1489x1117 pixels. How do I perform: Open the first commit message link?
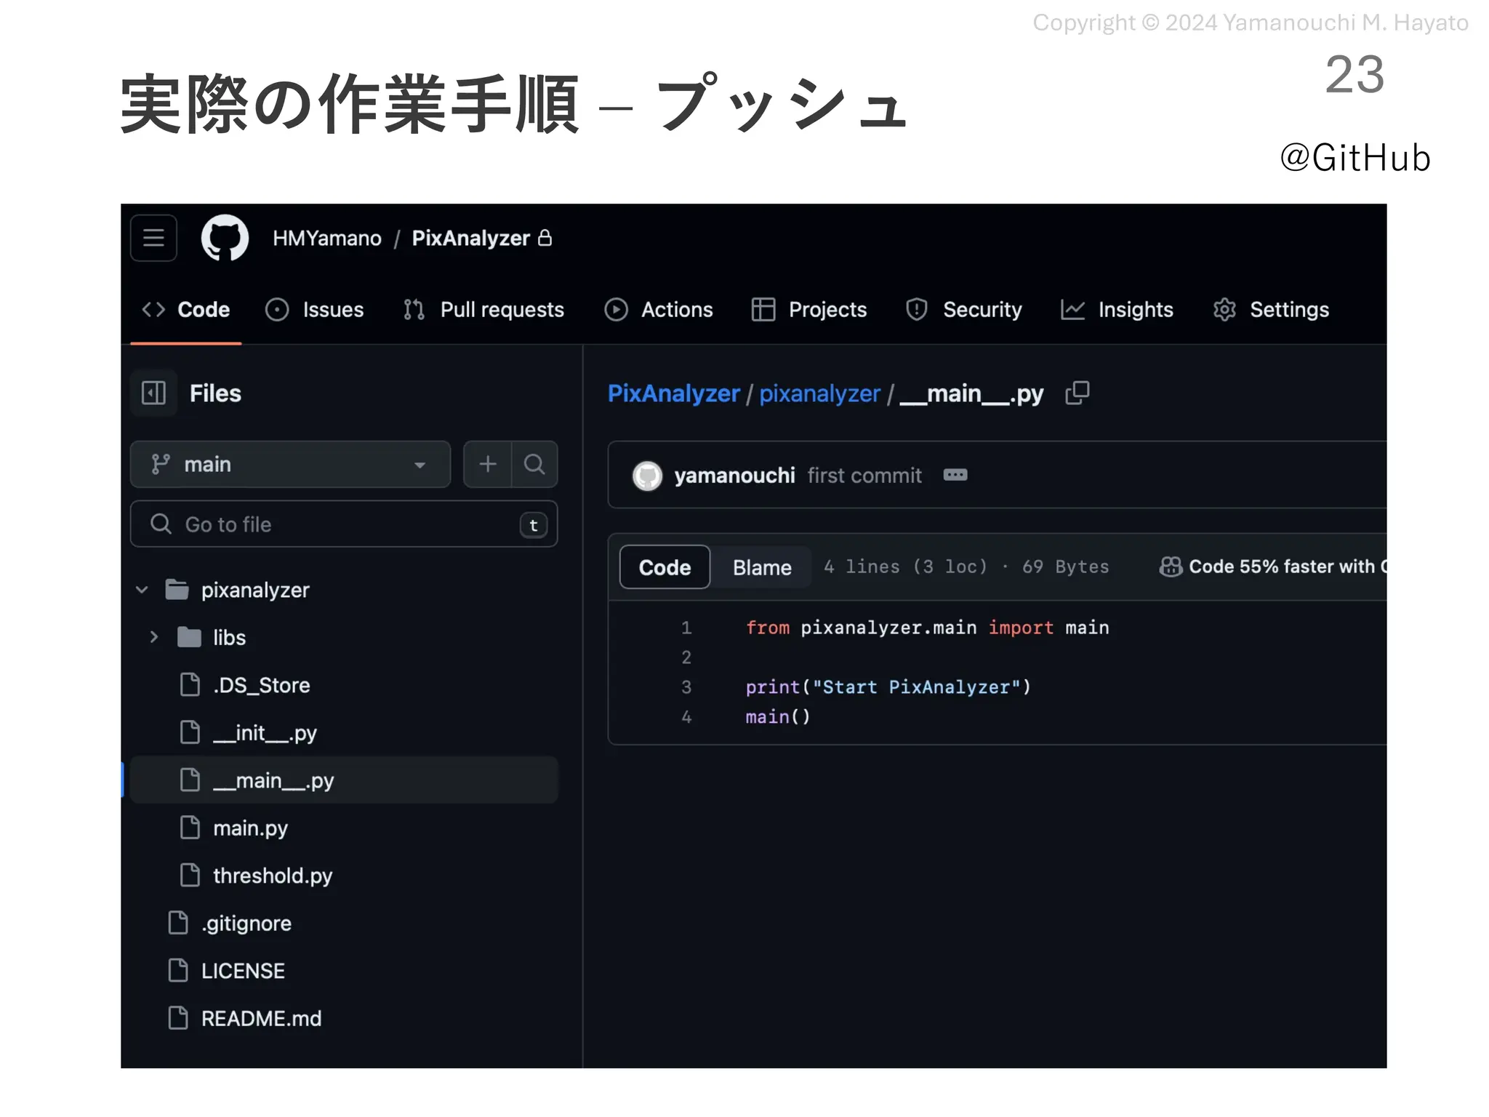pos(864,476)
